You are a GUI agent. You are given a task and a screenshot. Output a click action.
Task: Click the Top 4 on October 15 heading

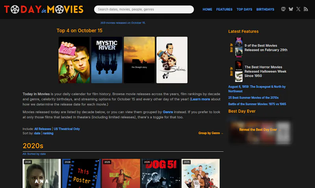[80, 31]
